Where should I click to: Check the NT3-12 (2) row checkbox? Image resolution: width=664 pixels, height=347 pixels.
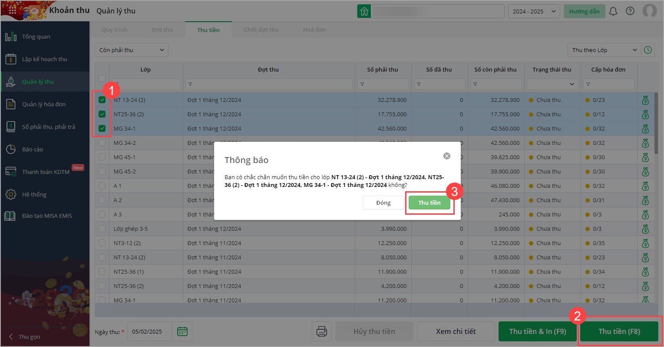click(102, 243)
